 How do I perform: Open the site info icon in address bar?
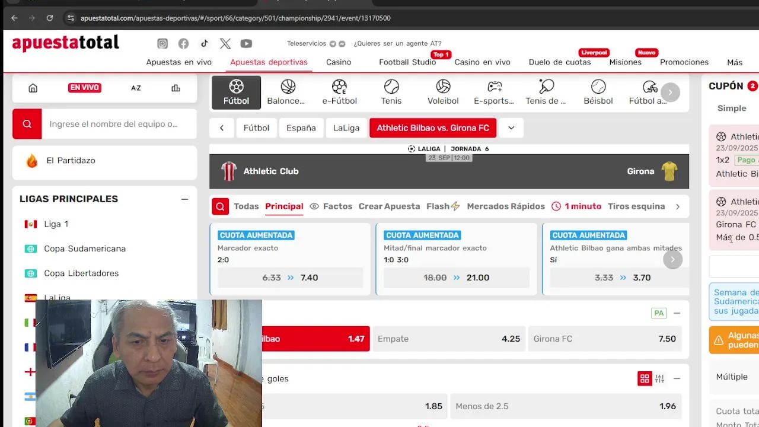point(71,18)
